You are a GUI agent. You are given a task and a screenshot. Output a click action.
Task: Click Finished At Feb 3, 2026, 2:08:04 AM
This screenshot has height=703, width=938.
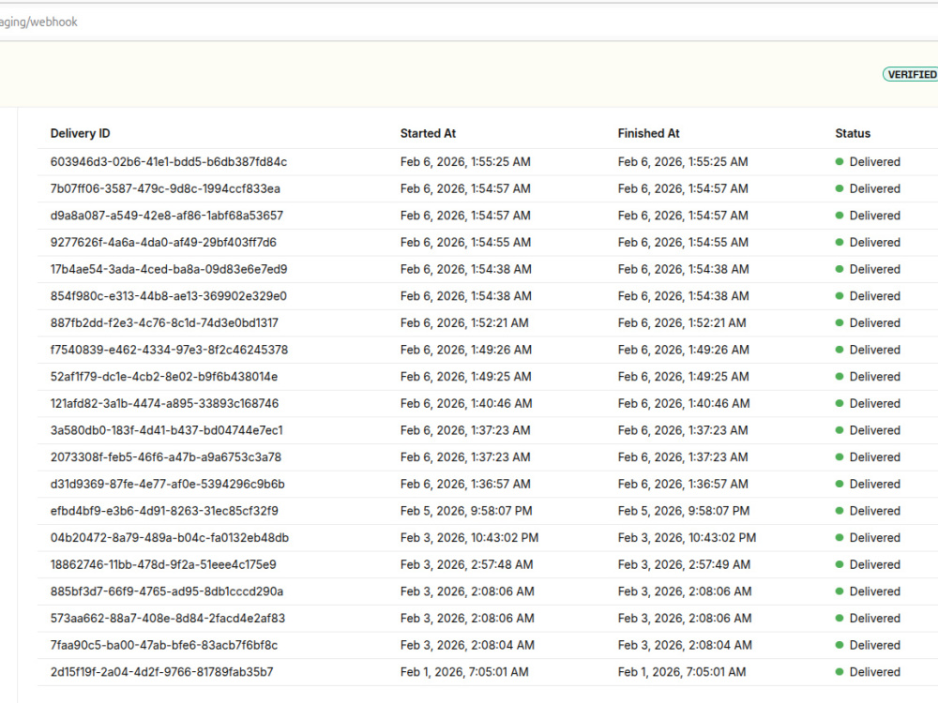coord(685,646)
